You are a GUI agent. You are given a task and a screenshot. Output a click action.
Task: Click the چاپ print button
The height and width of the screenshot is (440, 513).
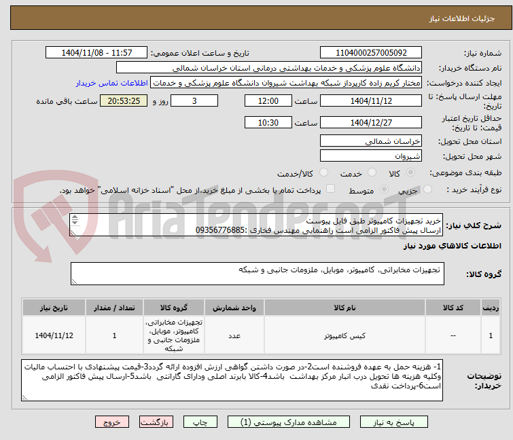200,422
